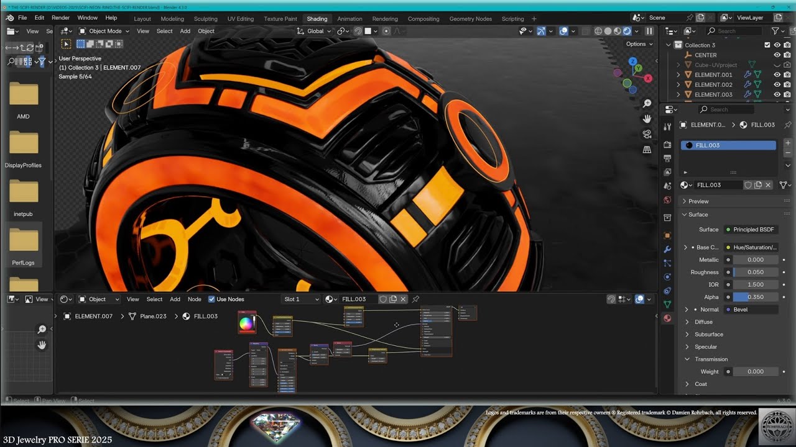
Task: Adjust the Roughness slider value 0.050
Action: click(755, 272)
